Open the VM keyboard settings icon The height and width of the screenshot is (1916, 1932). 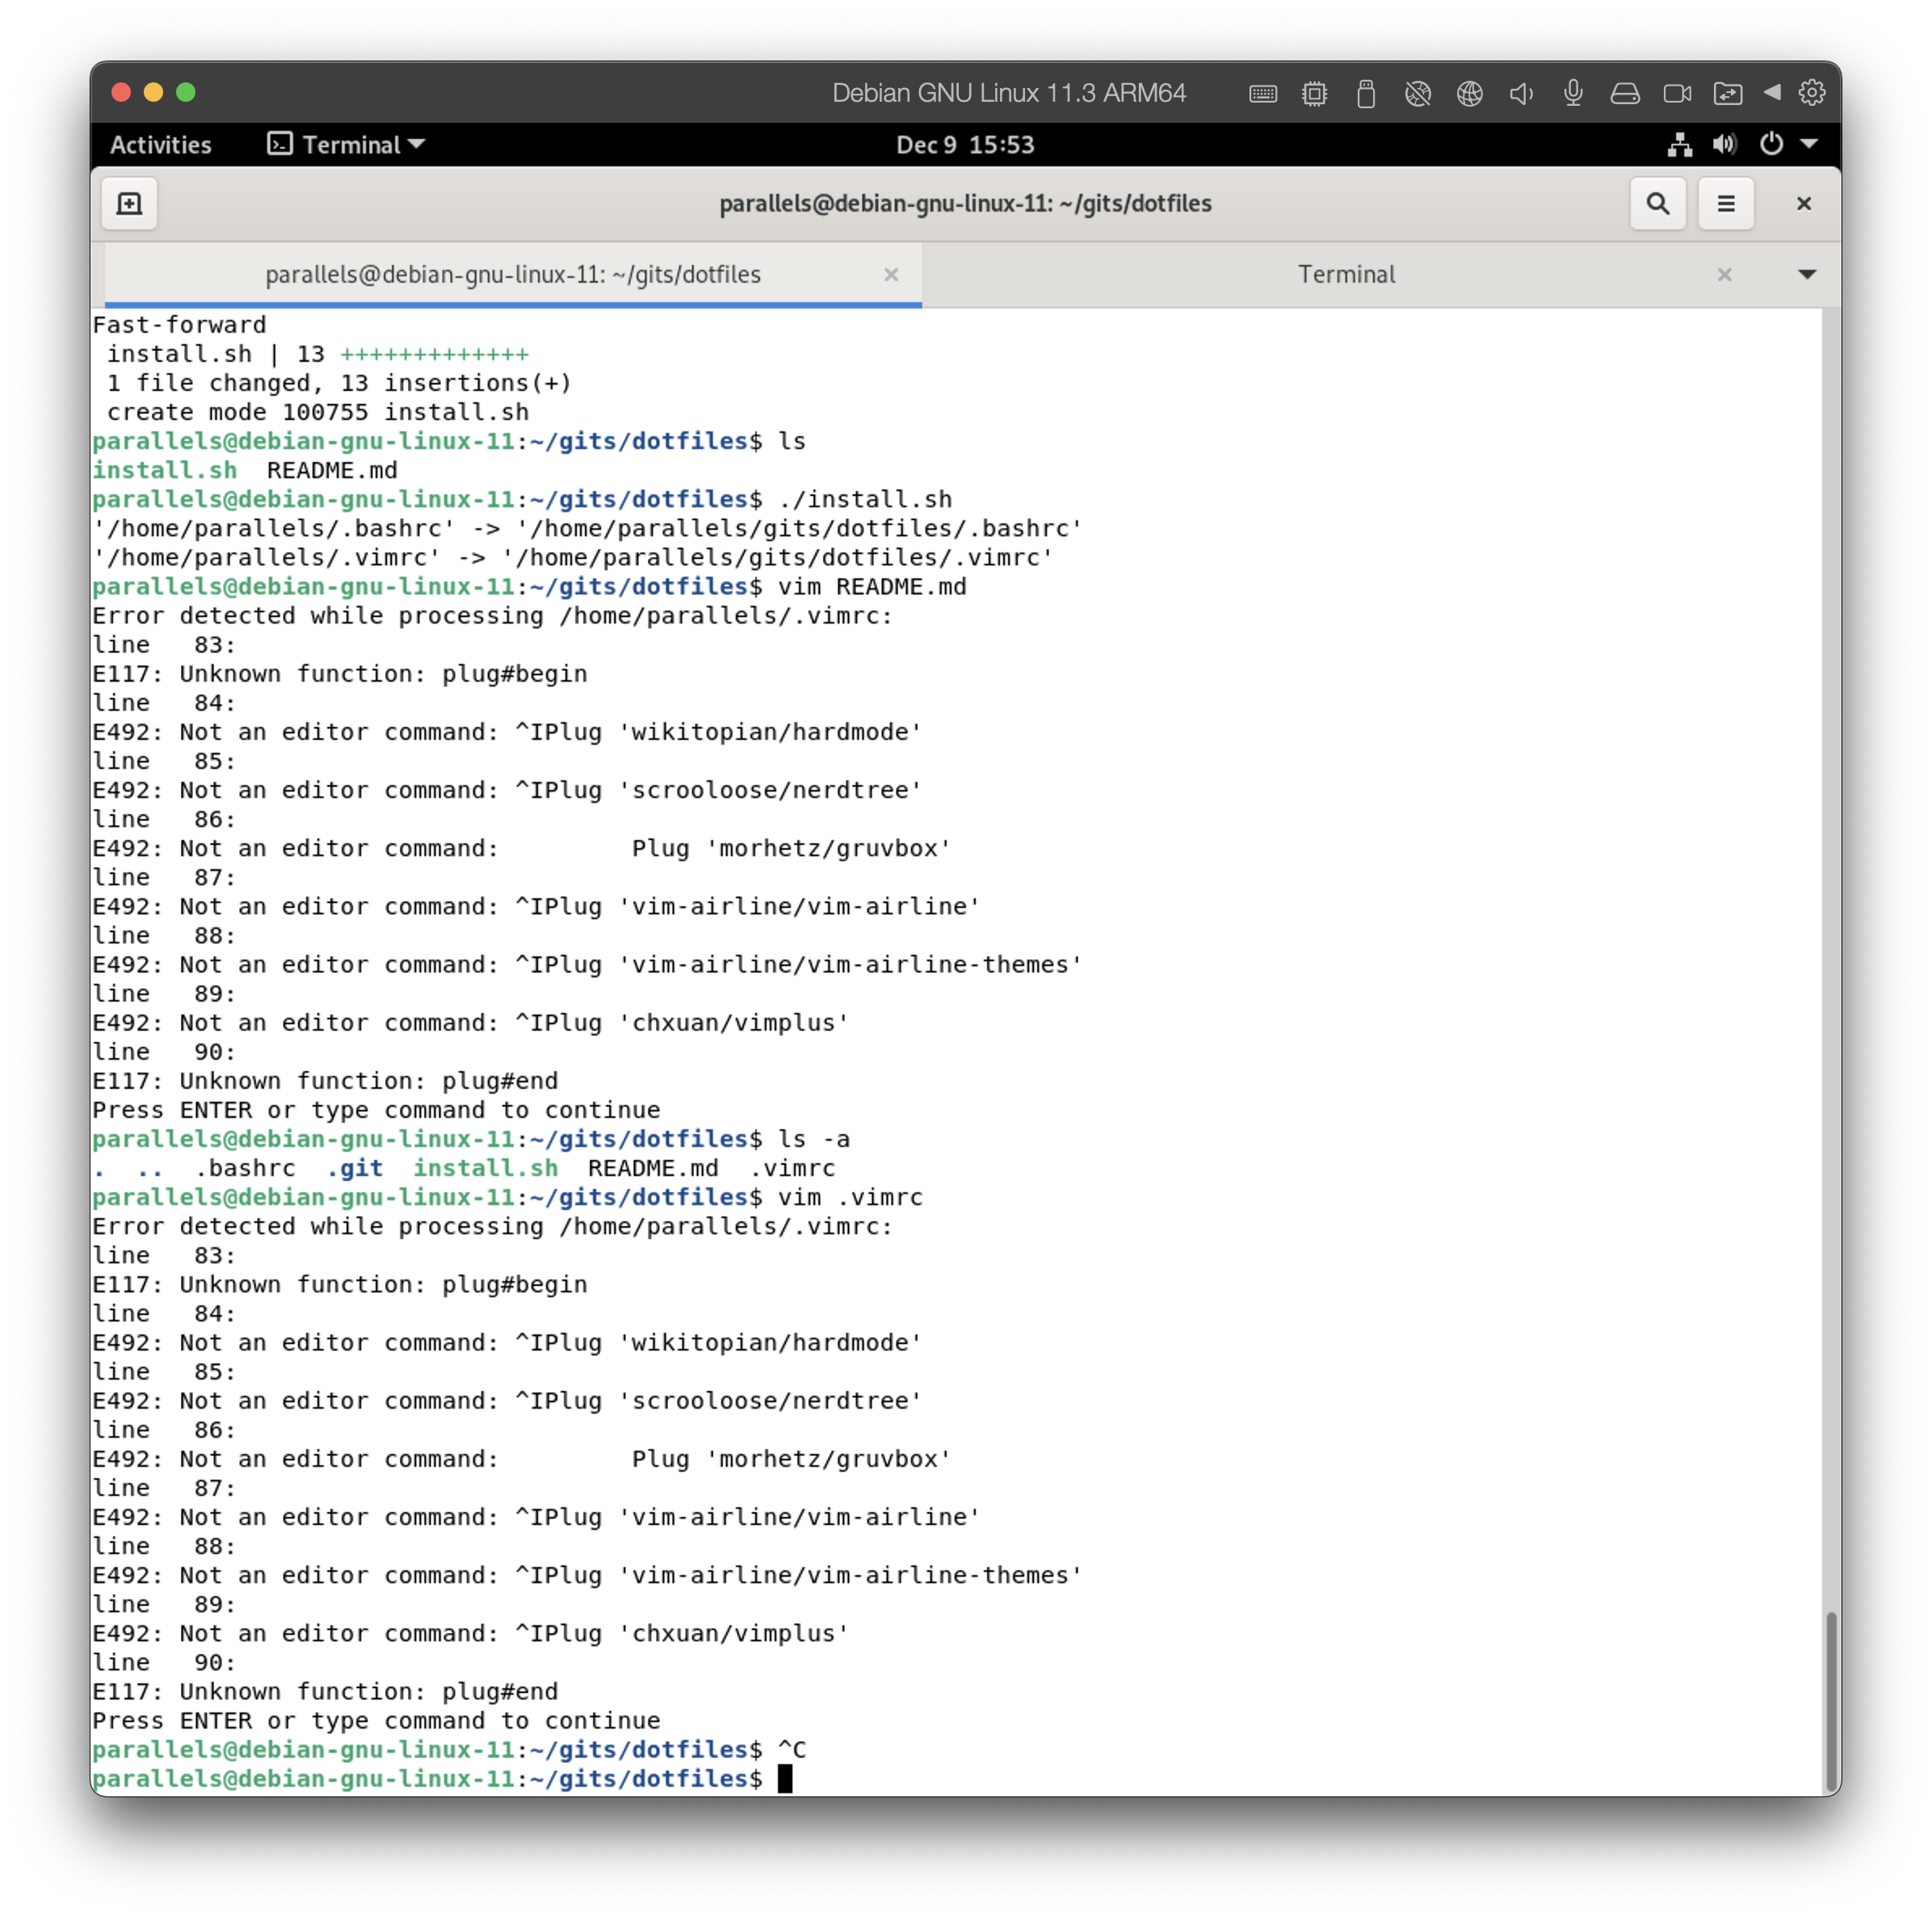[x=1263, y=93]
